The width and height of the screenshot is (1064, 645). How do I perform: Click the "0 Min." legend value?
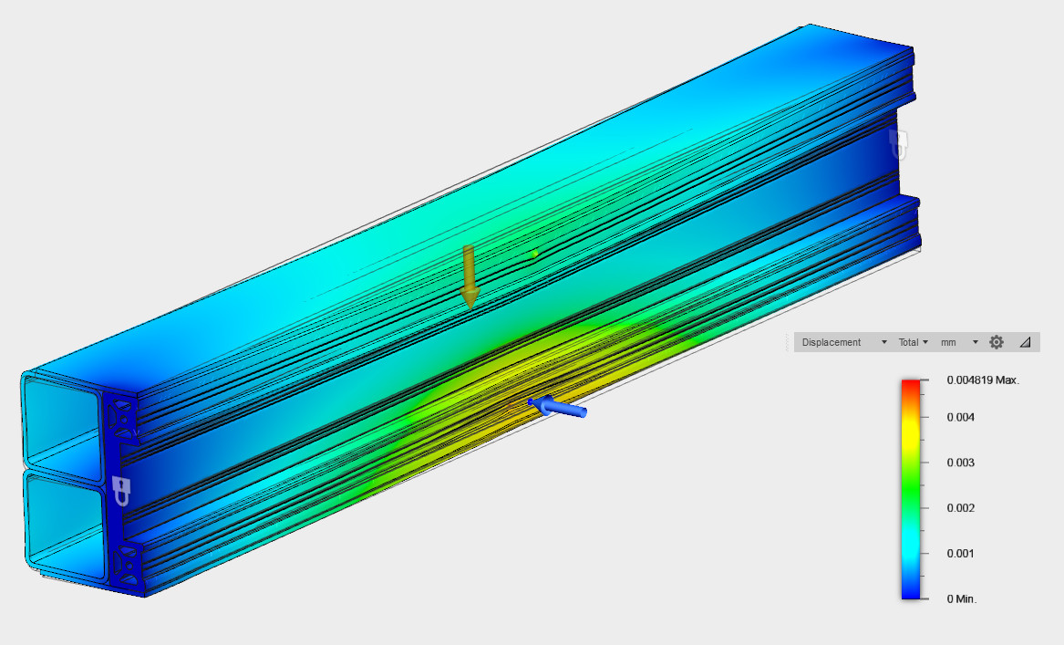(962, 598)
